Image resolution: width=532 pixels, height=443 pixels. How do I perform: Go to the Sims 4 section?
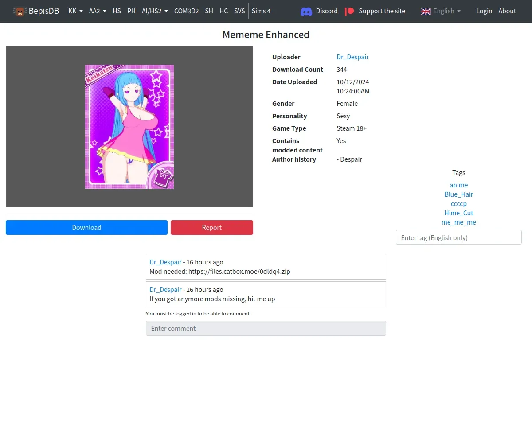pos(261,11)
